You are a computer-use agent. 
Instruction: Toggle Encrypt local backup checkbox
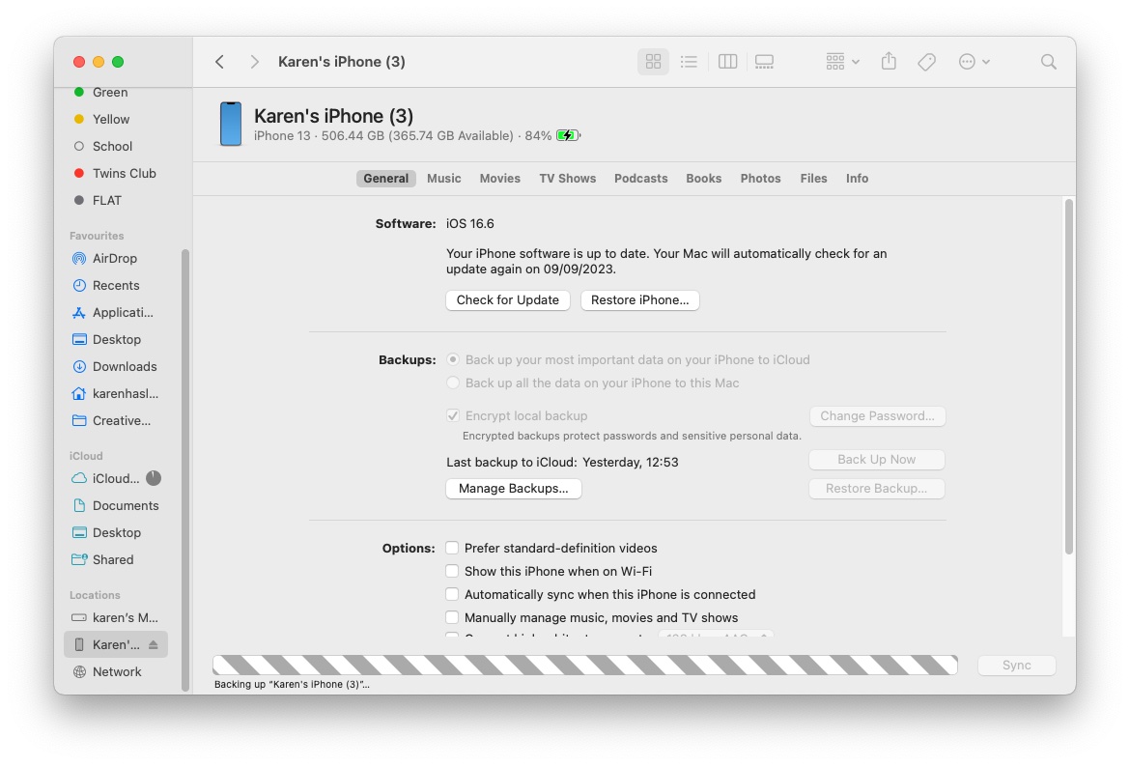453,415
